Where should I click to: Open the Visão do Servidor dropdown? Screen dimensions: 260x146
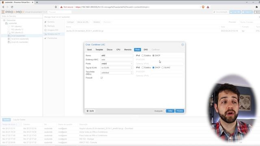point(22,16)
